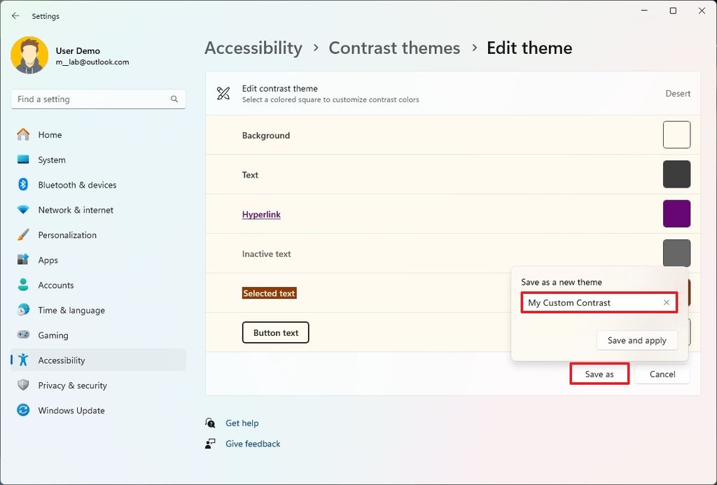Screen dimensions: 717x485
Task: Cancel editing the contrast theme
Action: pos(662,374)
